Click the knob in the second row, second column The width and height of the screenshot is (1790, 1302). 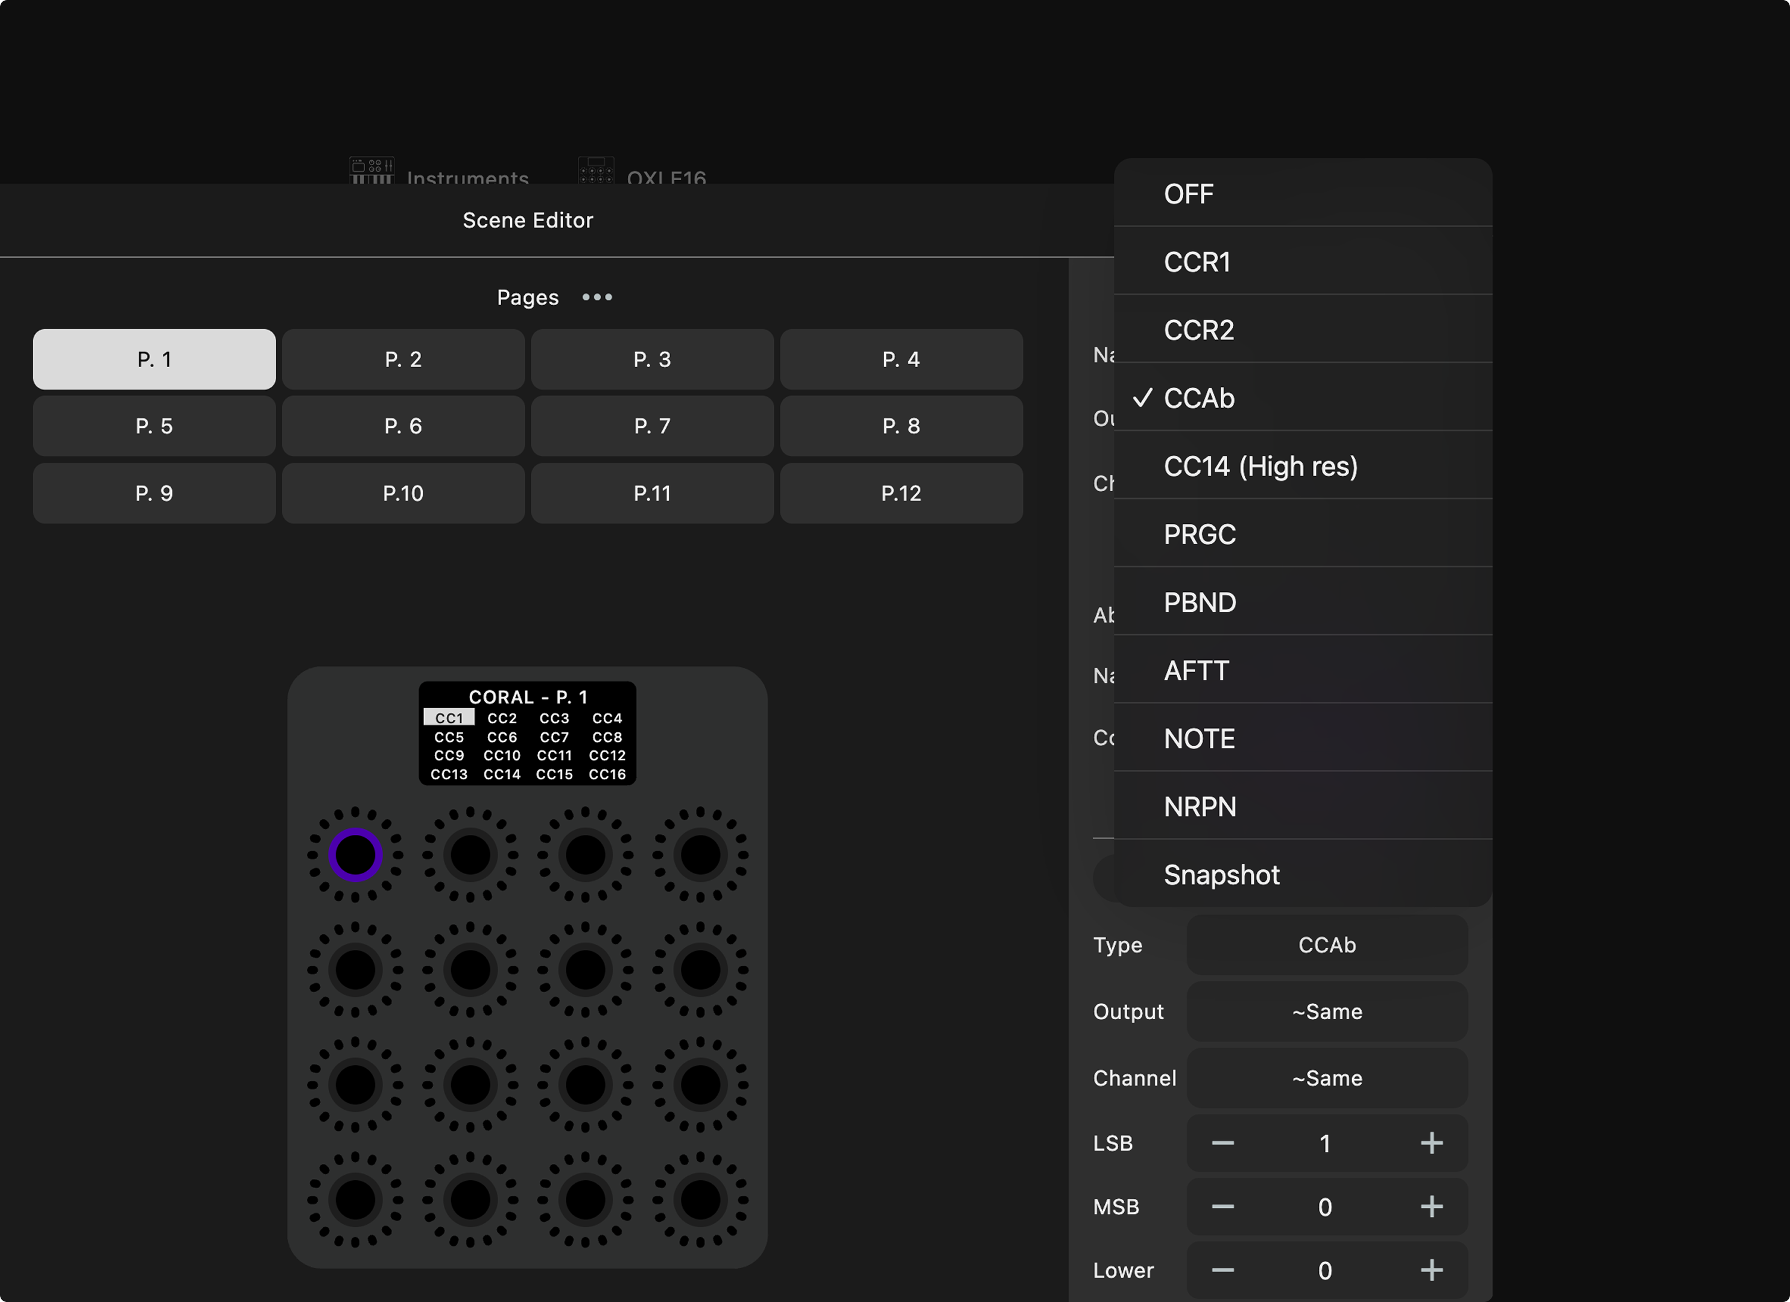[470, 970]
